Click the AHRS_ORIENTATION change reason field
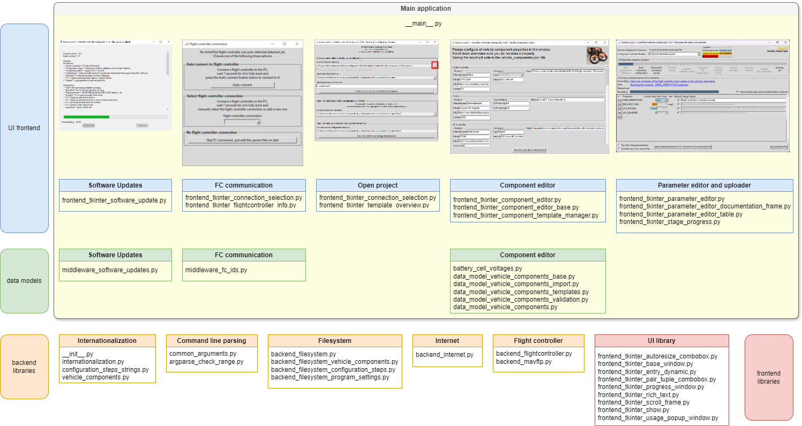This screenshot has height=426, width=802. [733, 100]
